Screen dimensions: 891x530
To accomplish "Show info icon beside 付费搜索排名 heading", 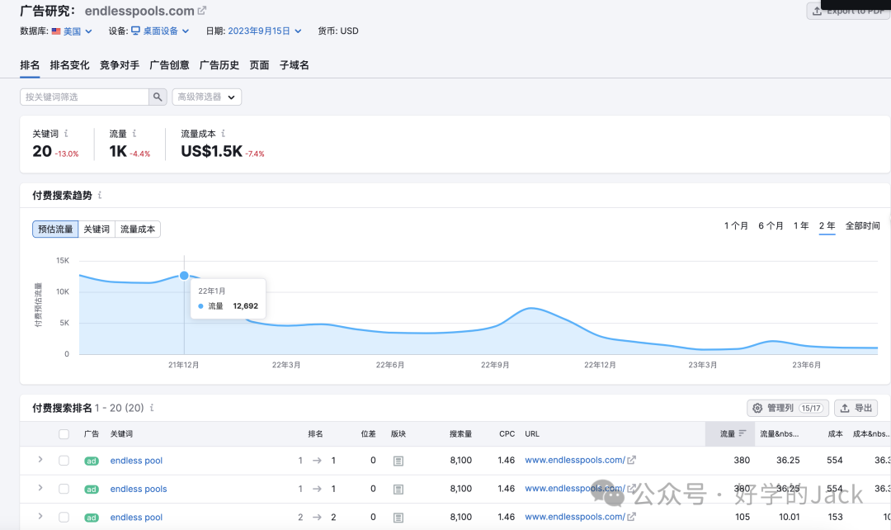I will click(x=152, y=408).
